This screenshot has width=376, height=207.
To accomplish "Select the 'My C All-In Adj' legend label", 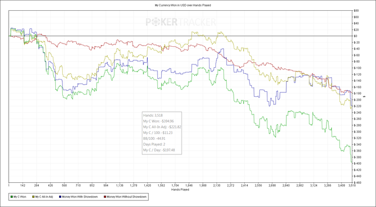I will (44, 197).
